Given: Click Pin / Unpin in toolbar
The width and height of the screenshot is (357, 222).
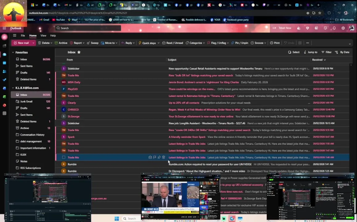Looking at the screenshot, I should coord(239,43).
